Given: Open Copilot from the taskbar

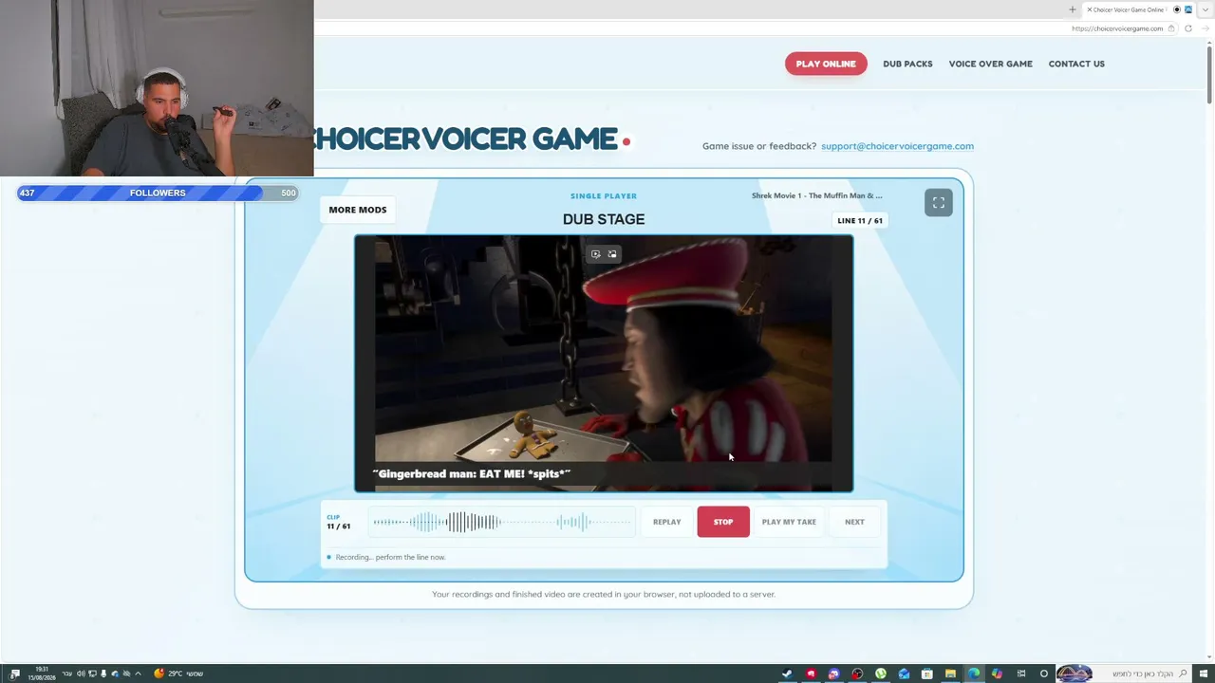Looking at the screenshot, I should tap(997, 674).
